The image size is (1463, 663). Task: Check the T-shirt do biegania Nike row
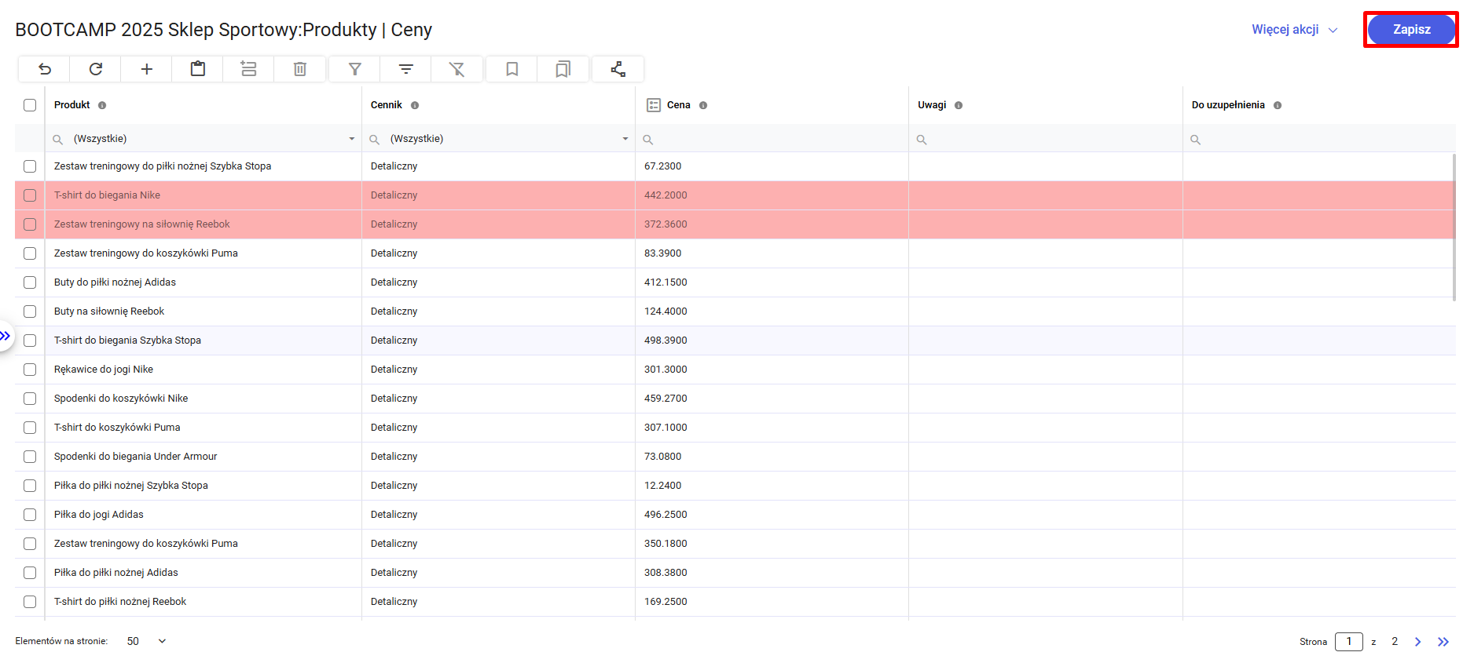click(x=30, y=195)
